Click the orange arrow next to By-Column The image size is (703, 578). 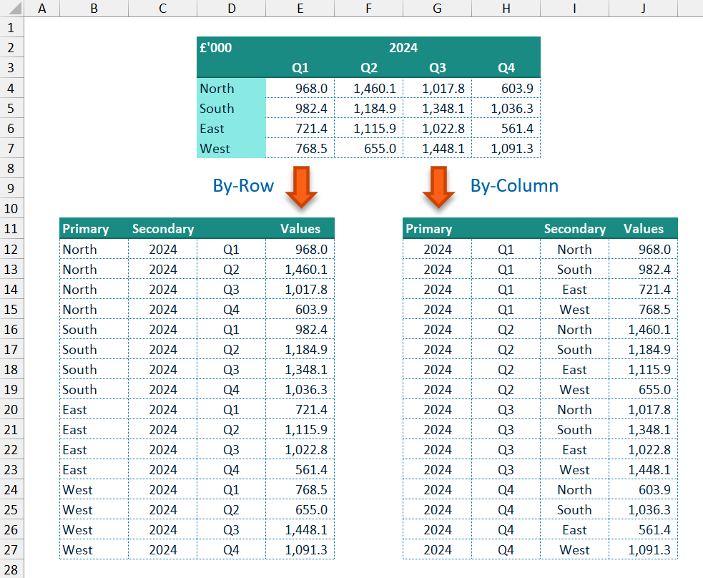click(x=438, y=187)
